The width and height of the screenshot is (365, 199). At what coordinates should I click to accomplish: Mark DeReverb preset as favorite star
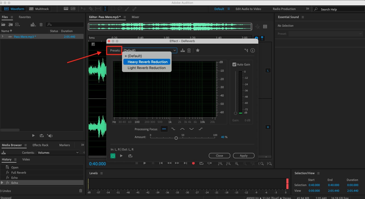(198, 50)
